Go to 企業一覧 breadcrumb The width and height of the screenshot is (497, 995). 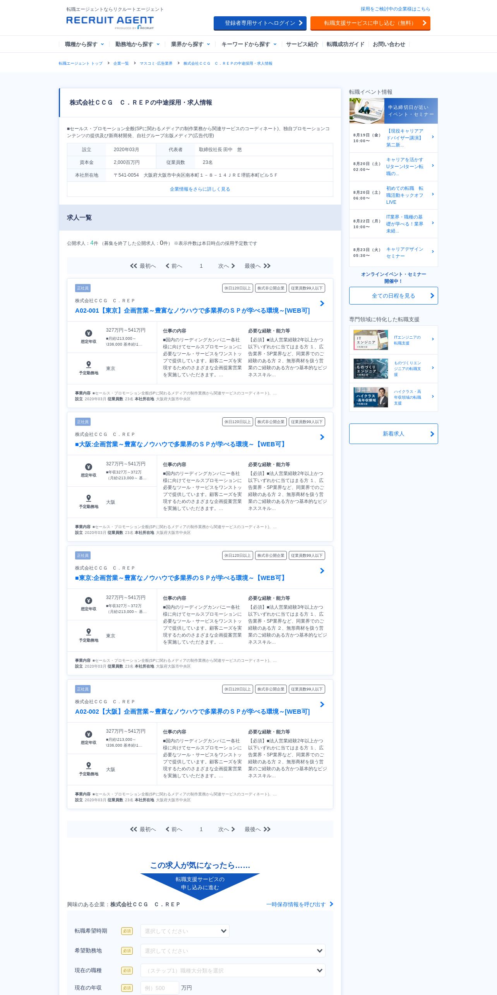[121, 63]
